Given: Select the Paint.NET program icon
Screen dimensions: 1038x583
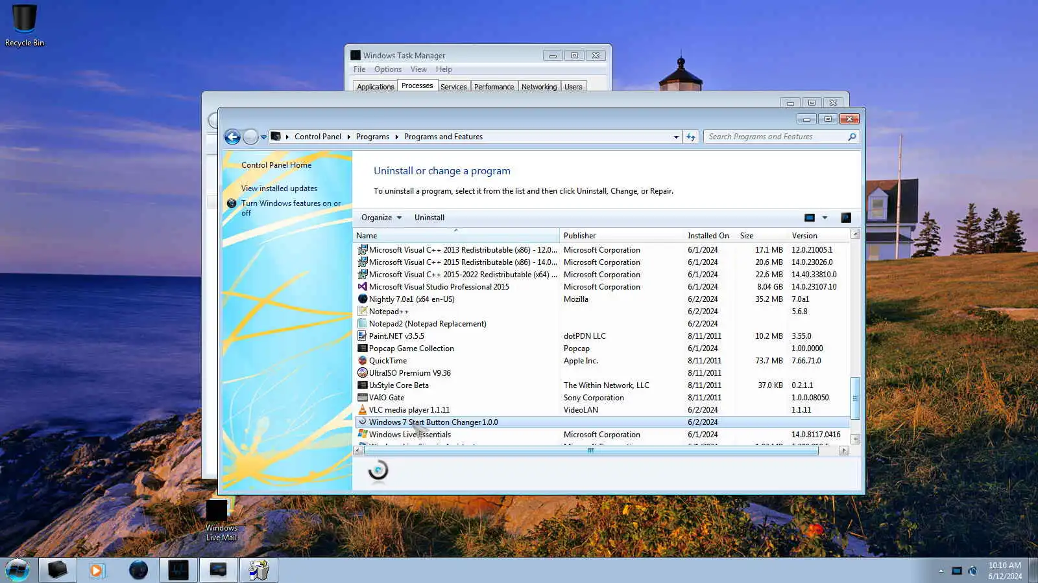Looking at the screenshot, I should 363,336.
